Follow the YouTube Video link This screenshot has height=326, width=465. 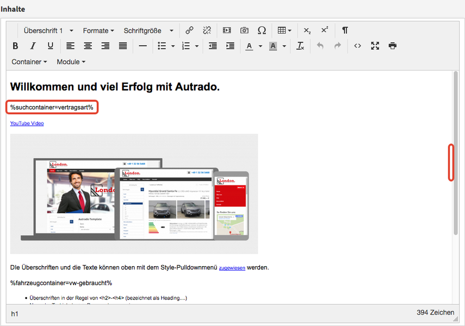click(27, 124)
